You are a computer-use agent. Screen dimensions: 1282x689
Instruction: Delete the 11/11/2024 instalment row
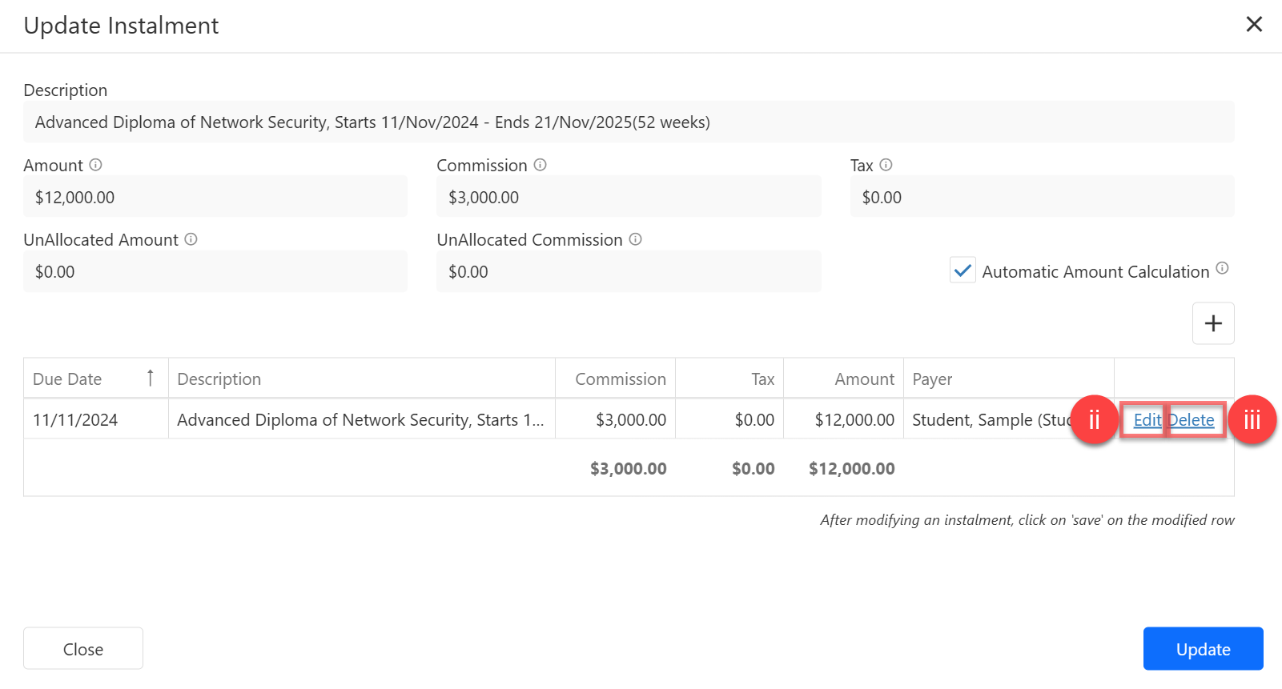click(1192, 420)
